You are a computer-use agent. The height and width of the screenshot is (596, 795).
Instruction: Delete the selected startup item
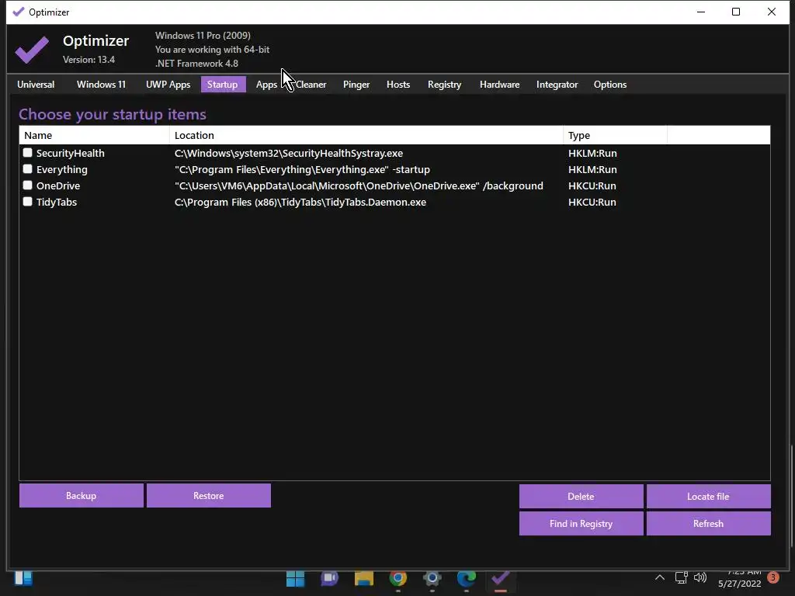click(x=581, y=496)
